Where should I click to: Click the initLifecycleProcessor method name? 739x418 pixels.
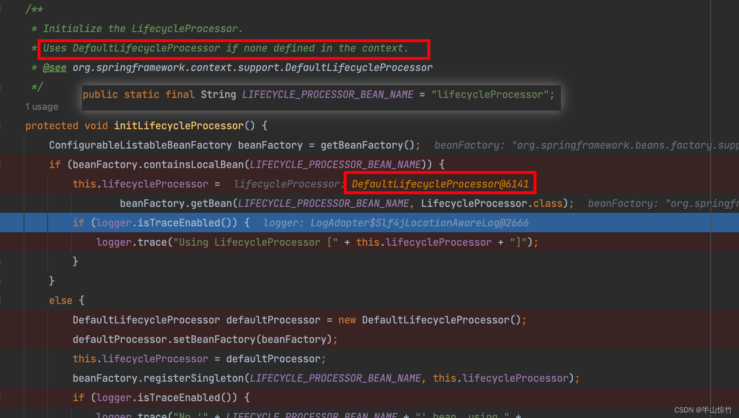click(179, 126)
